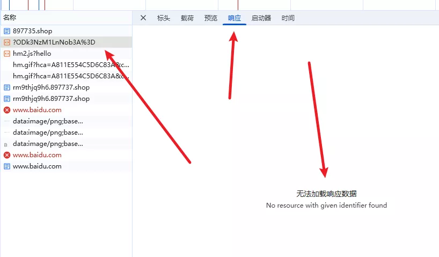This screenshot has width=439, height=257.
Task: Select the second rm9thjq9h6.897737.shop request
Action: click(51, 99)
